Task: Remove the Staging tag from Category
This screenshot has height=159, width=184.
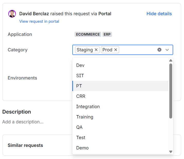Action: (x=96, y=50)
